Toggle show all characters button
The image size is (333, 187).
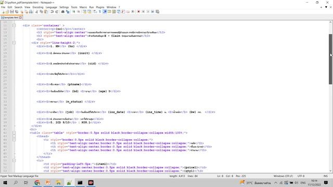pos(99,11)
